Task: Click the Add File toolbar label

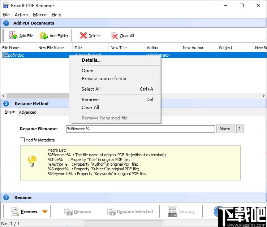Action: point(26,36)
